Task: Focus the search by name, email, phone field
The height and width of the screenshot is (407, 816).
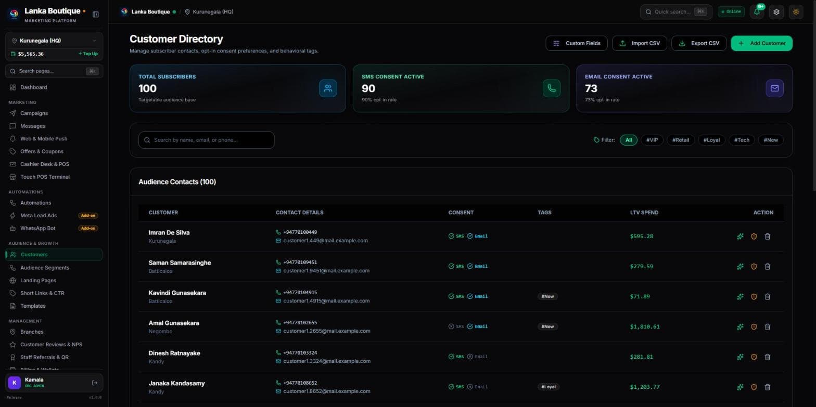Action: point(206,140)
